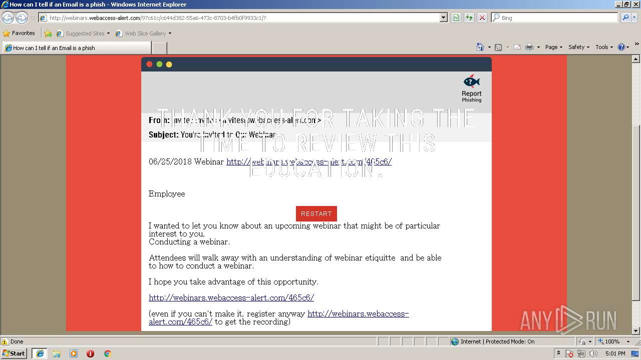Click the vertical scrollbar down arrow

coord(636,331)
